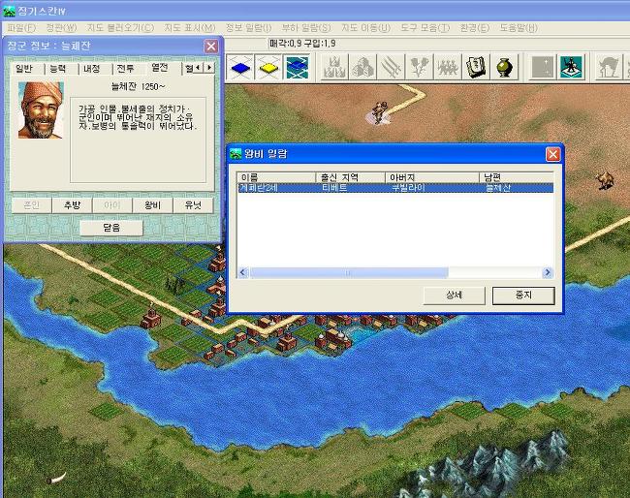Click the 닫음 button in general info
Viewport: 630px width, 498px height.
(111, 228)
